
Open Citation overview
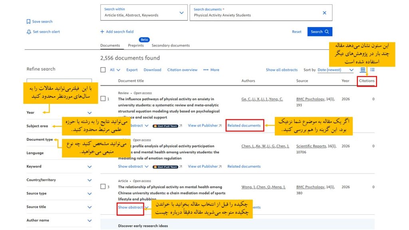coord(182,70)
